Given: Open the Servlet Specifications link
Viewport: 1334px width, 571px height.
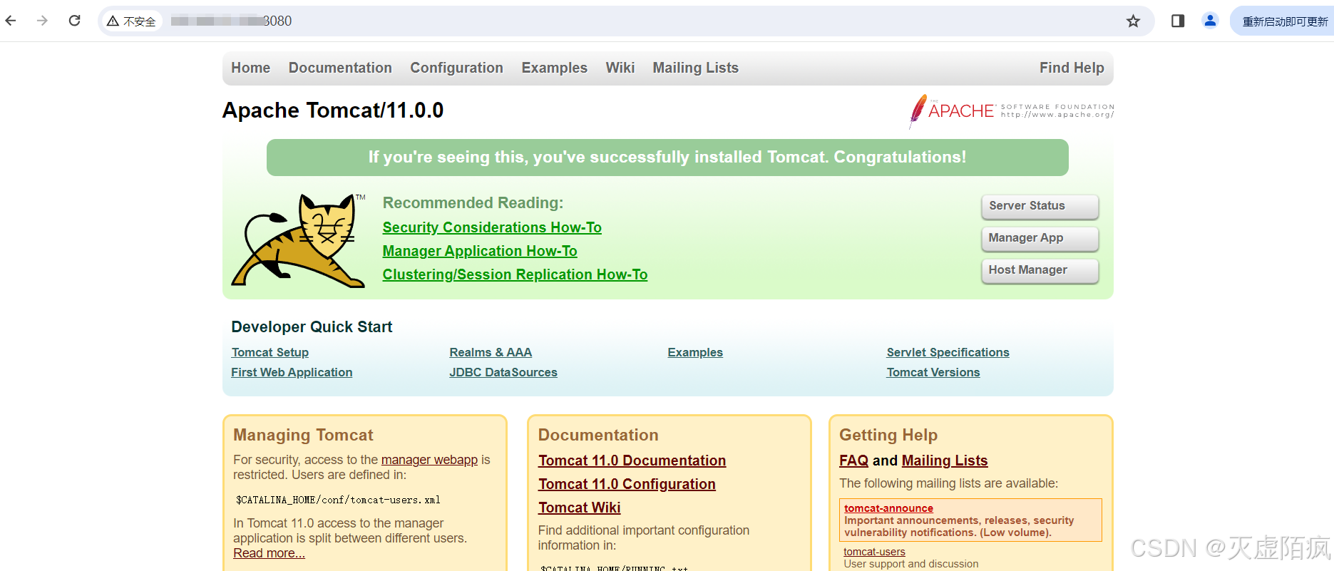Looking at the screenshot, I should tap(948, 352).
